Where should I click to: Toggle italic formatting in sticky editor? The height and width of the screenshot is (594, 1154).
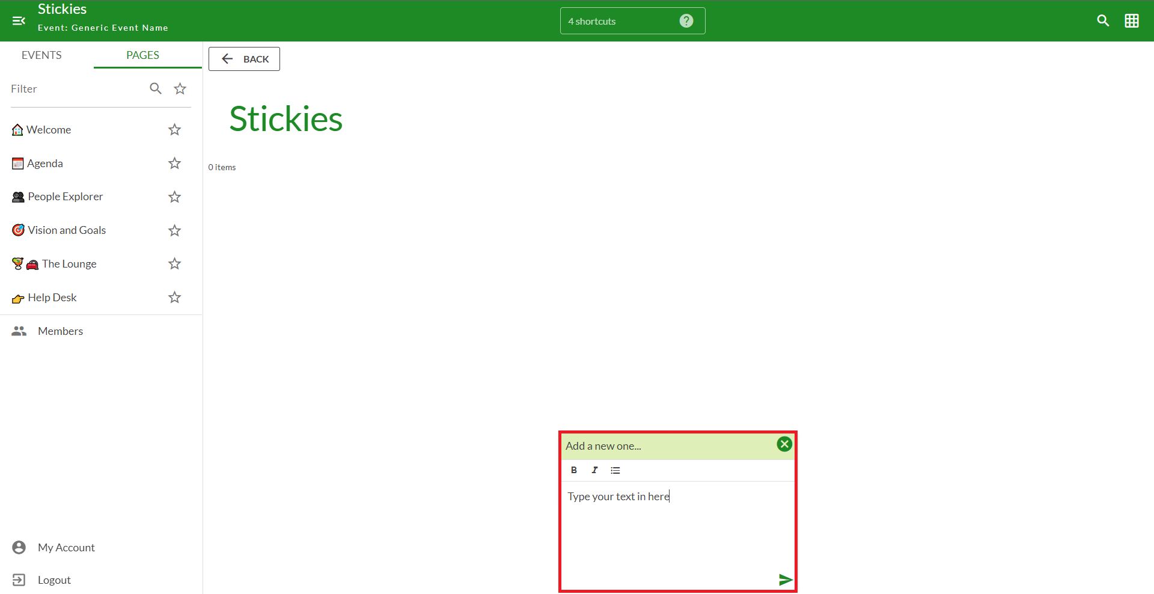click(594, 470)
